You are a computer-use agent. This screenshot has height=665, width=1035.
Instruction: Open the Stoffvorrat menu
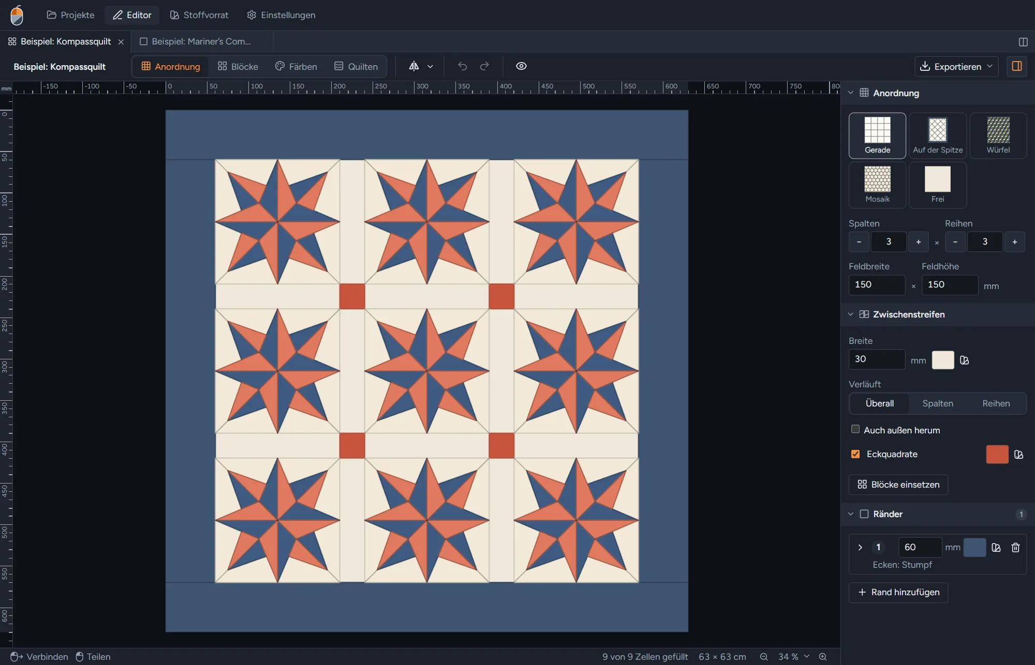[199, 15]
